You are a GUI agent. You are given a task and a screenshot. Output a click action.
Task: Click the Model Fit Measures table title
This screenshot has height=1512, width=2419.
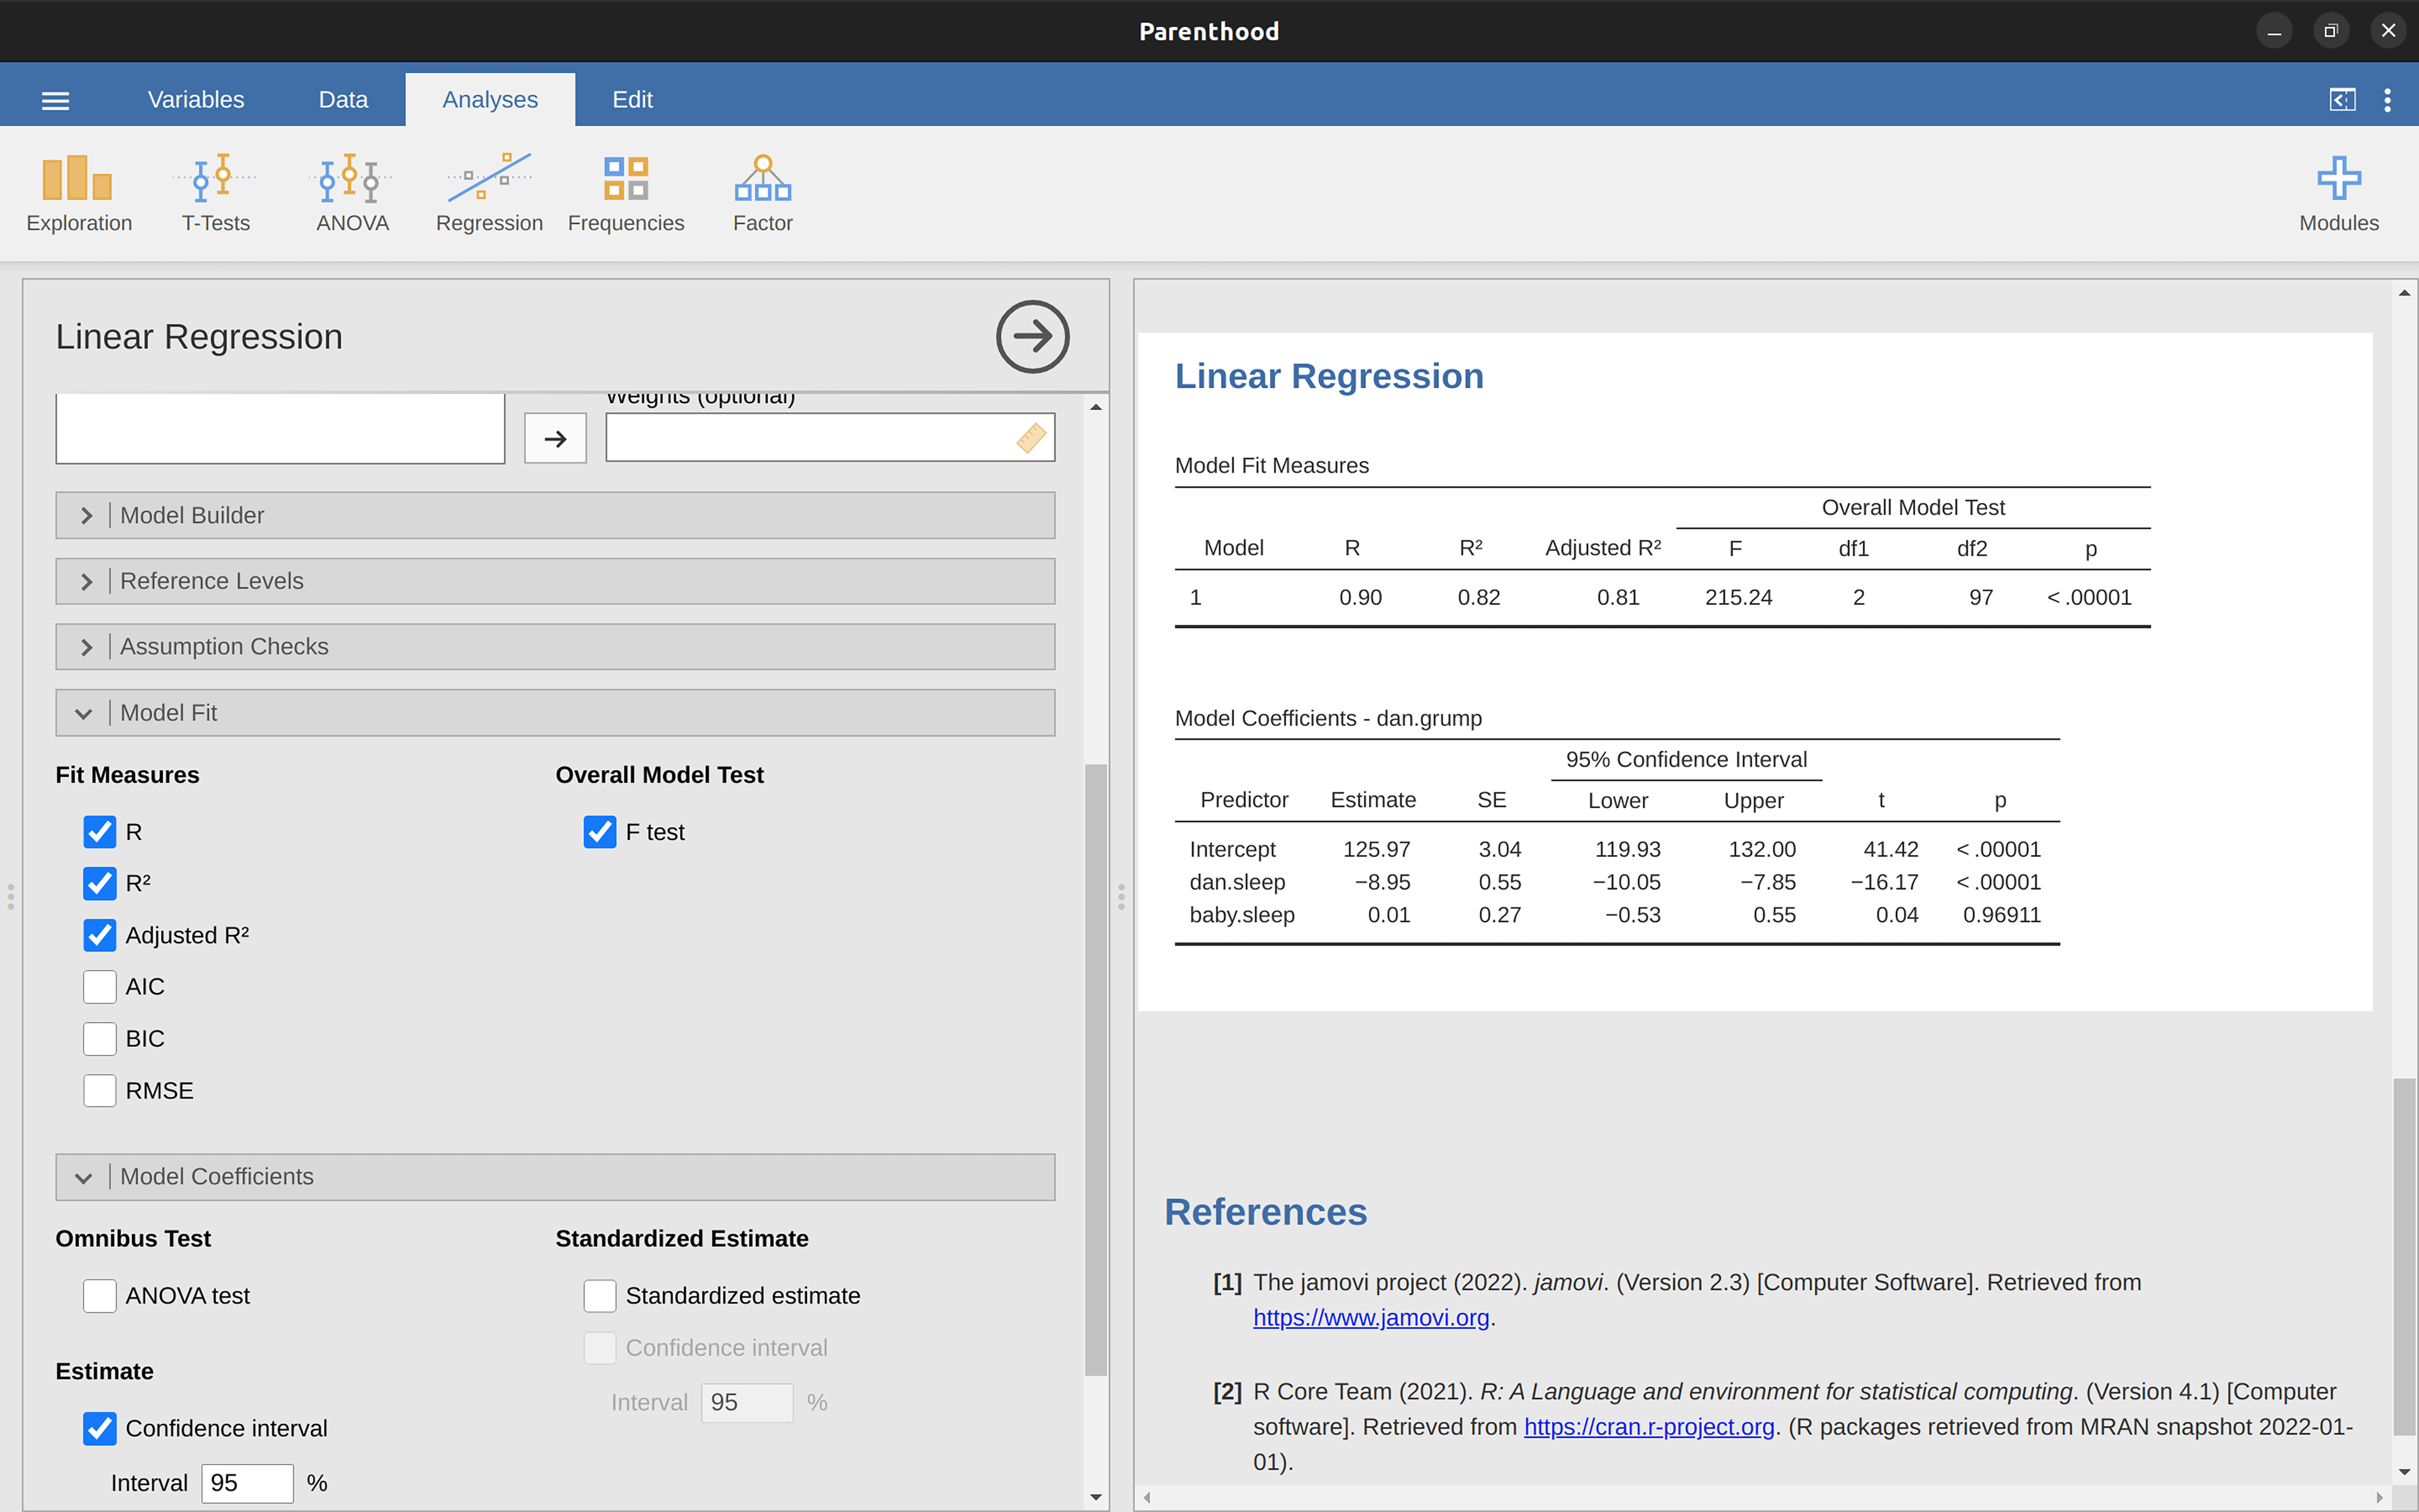pyautogui.click(x=1271, y=466)
